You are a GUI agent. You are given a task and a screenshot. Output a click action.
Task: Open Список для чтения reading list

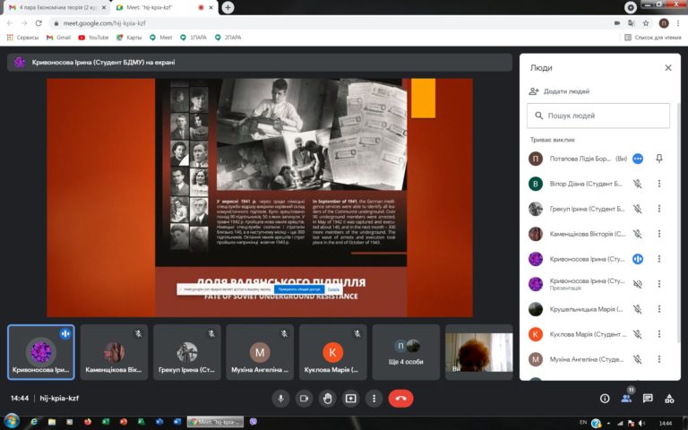[653, 38]
